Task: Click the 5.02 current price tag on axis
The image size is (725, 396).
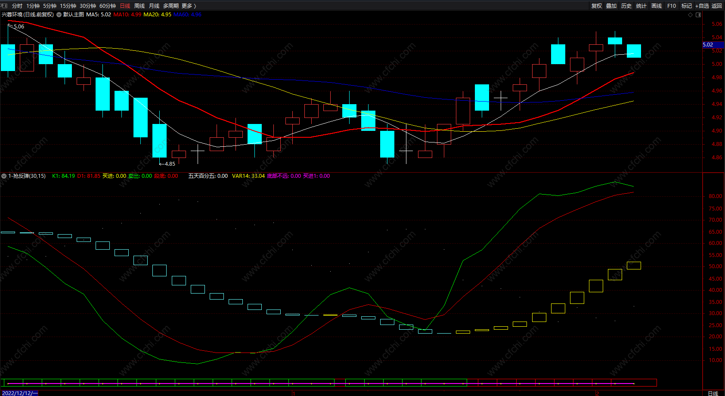Action: [713, 45]
